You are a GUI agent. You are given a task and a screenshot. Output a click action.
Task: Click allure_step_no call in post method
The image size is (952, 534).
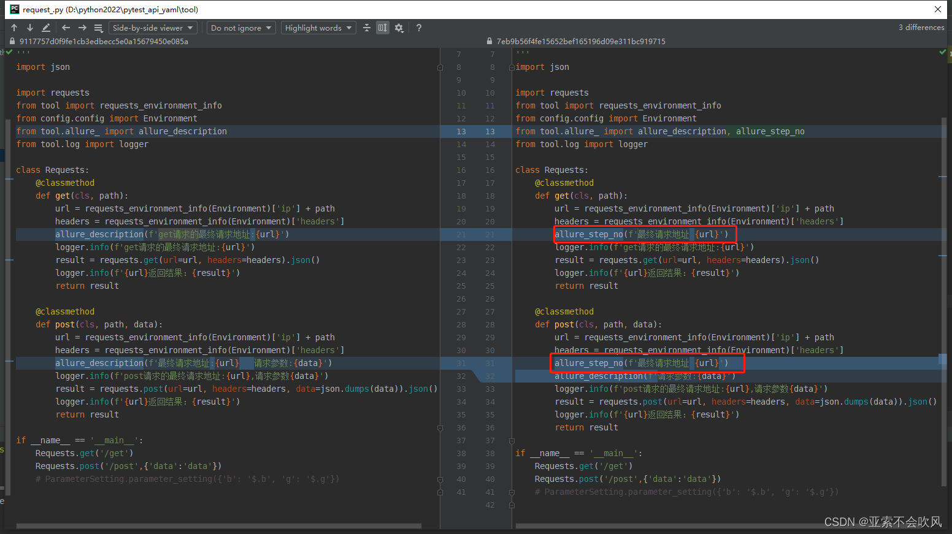pyautogui.click(x=641, y=363)
